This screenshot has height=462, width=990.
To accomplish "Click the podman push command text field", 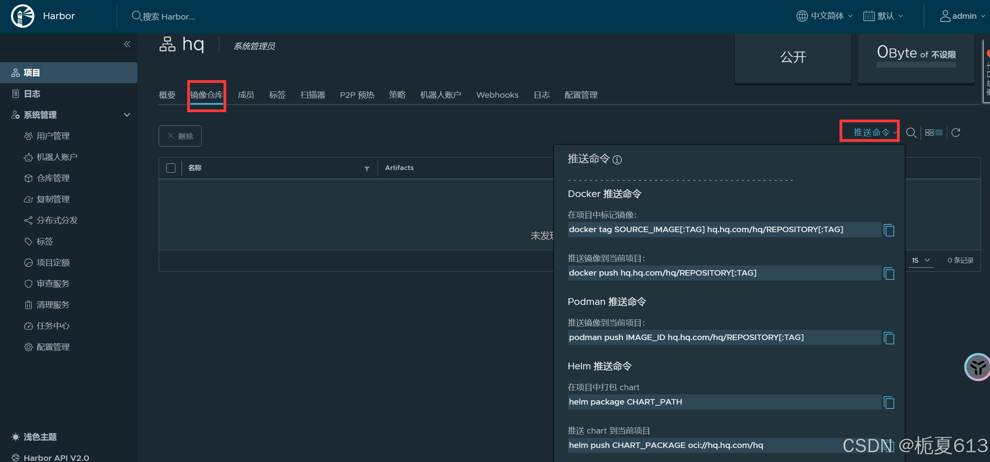I will (724, 337).
